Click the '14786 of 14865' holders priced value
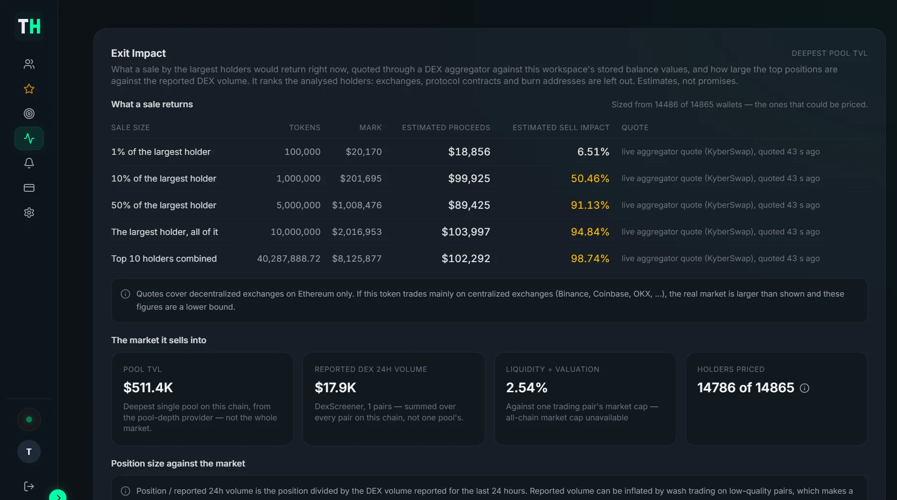This screenshot has height=500, width=897. [x=746, y=388]
